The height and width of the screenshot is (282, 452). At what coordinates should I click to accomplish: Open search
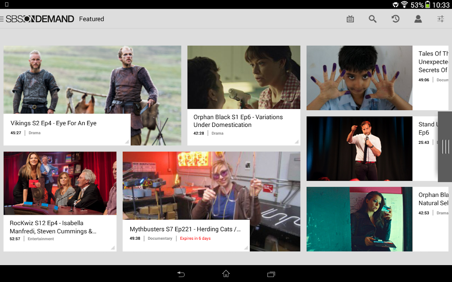tap(373, 19)
